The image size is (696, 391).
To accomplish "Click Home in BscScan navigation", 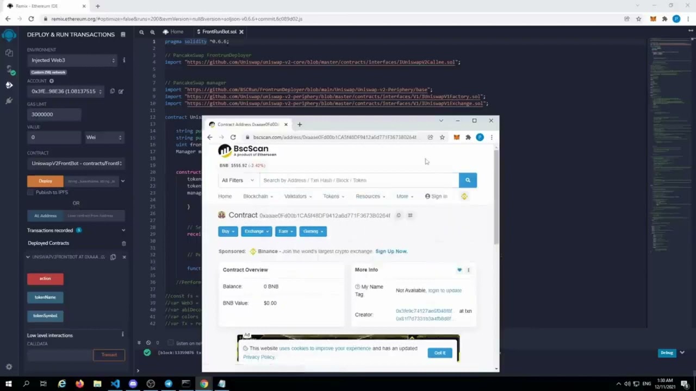I will click(225, 197).
